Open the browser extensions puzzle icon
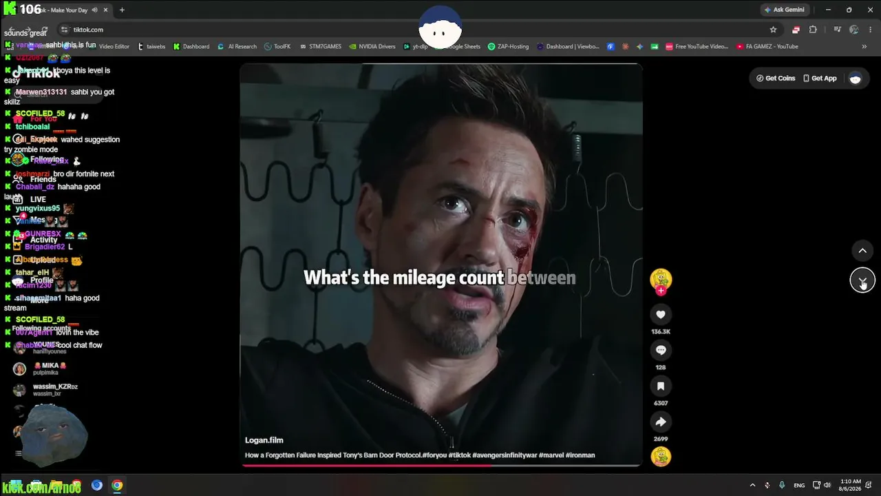The width and height of the screenshot is (881, 496). (813, 30)
